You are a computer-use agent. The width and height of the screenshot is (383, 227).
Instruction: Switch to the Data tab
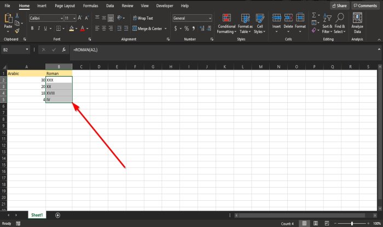tap(110, 5)
